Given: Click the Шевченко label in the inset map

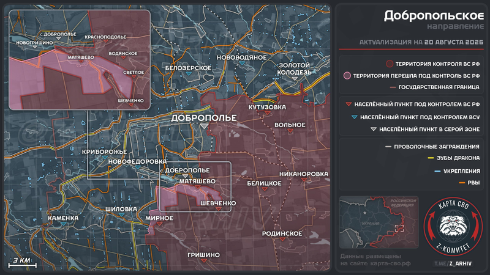Looking at the screenshot, I should [x=130, y=101].
